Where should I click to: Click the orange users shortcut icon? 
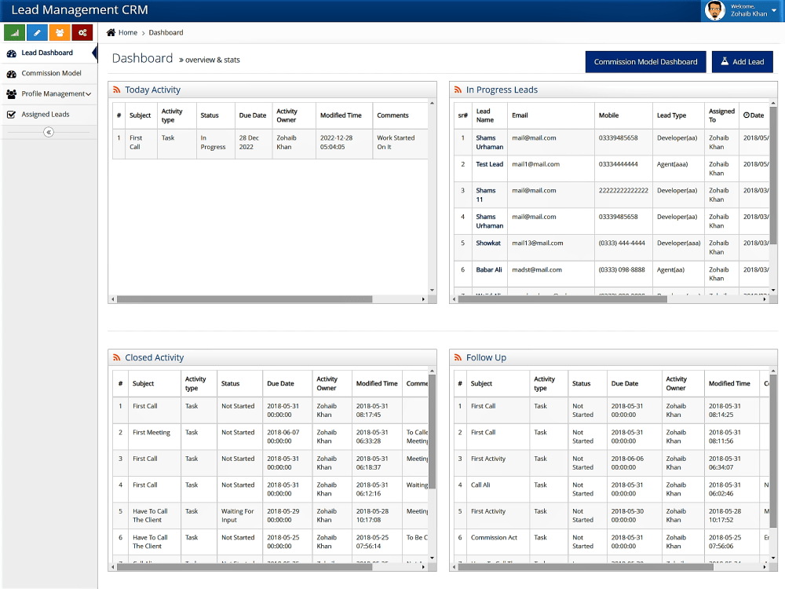coord(60,32)
